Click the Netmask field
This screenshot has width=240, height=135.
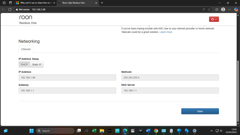[x=170, y=78]
